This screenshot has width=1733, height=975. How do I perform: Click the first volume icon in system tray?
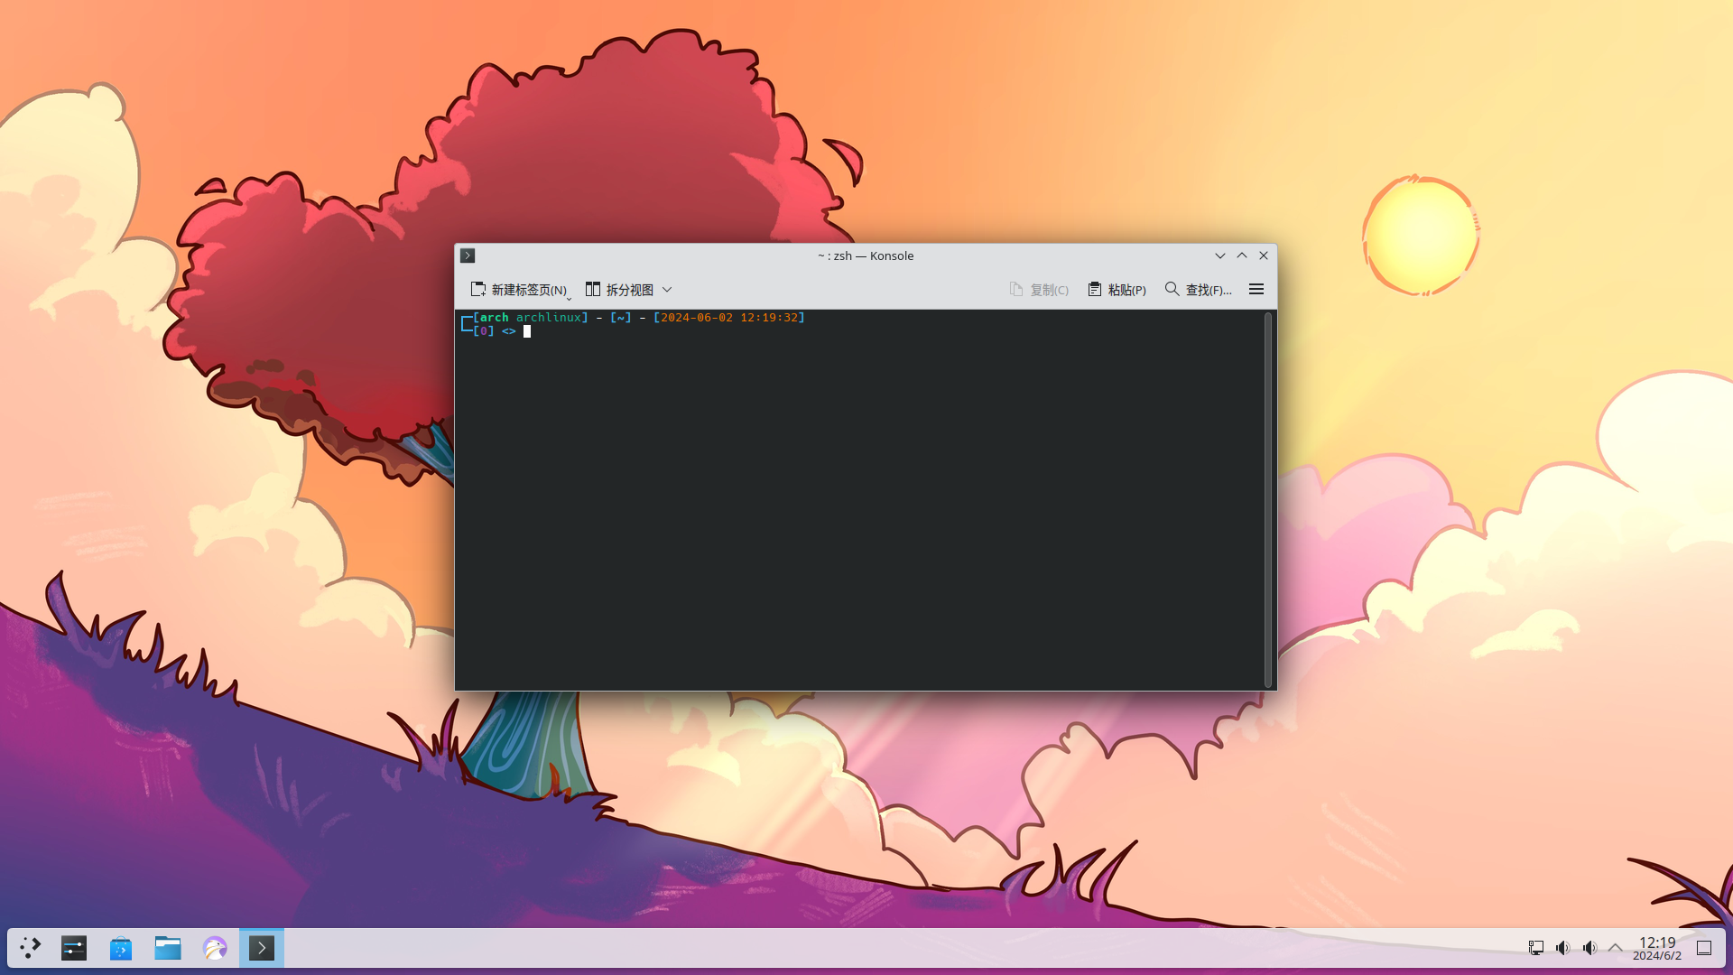coord(1562,948)
